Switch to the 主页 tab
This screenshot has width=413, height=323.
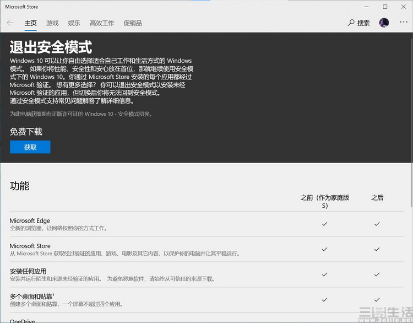[30, 23]
